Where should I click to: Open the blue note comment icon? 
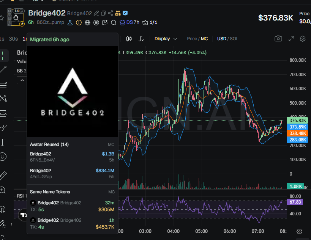[x=125, y=13]
